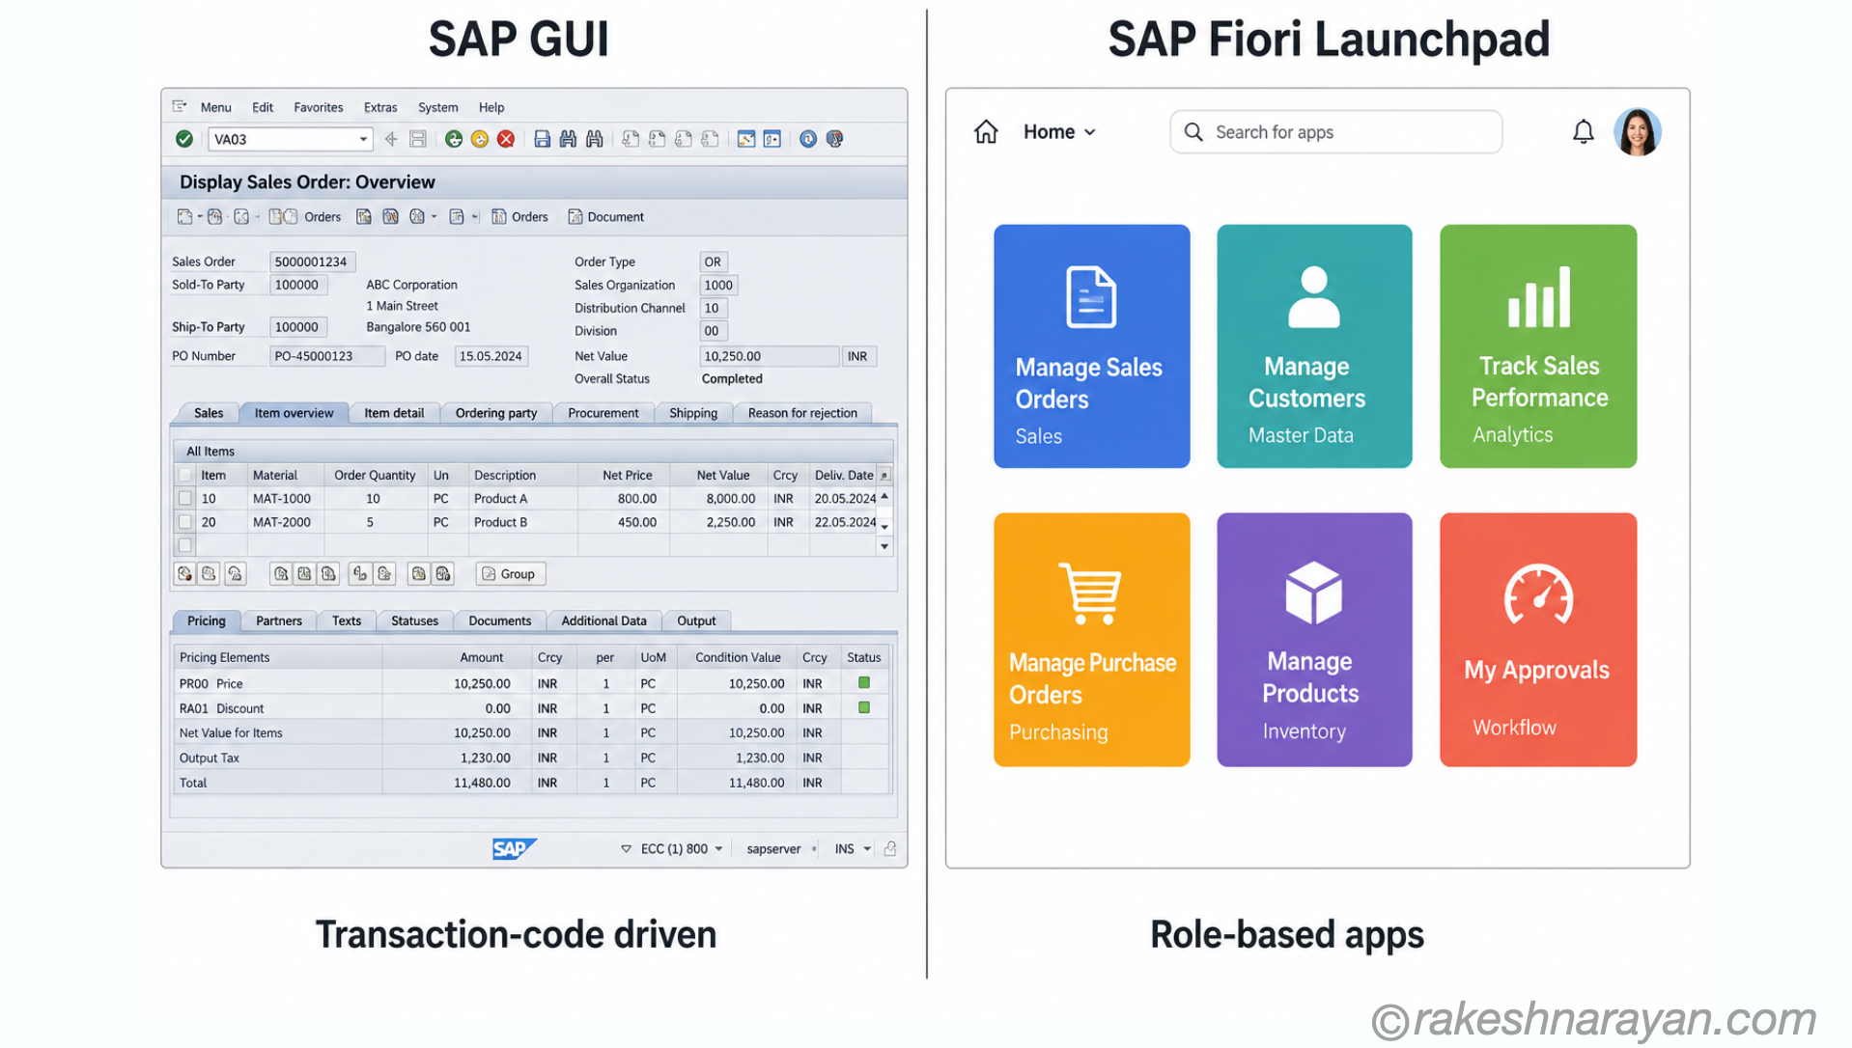This screenshot has height=1048, width=1852.
Task: Click the yellow Exit circle icon in SAP toolbar
Action: 479,139
